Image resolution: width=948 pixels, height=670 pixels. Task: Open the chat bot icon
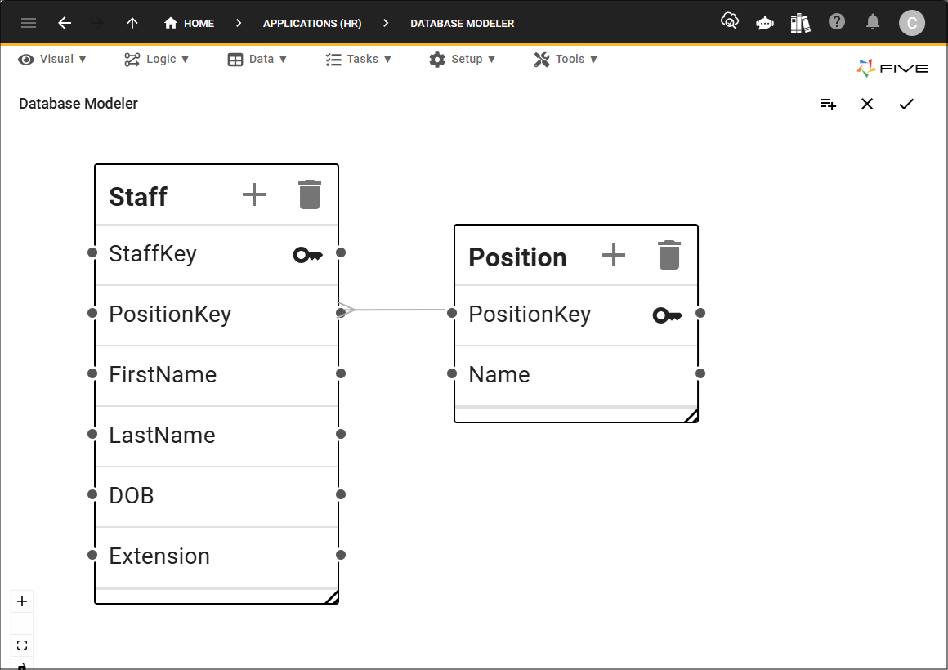point(765,23)
